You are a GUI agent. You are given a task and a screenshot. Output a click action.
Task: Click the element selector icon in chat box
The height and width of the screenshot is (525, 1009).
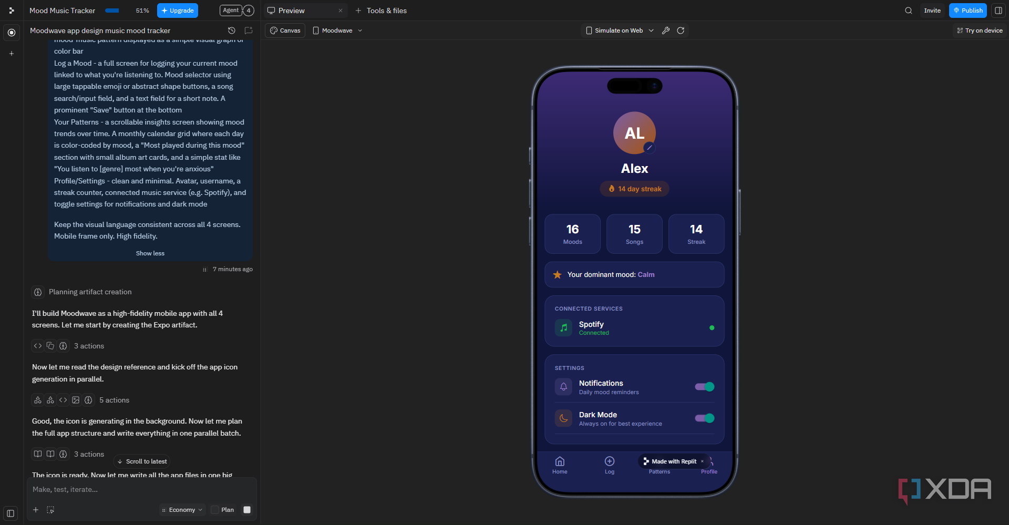coord(50,510)
